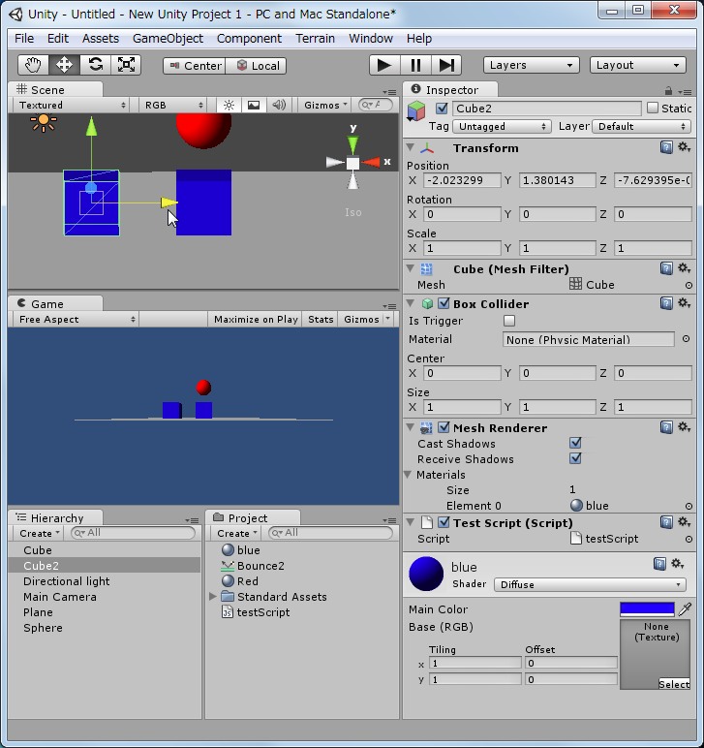Screen dimensions: 704x748
Task: Click the blue Main Color swatch
Action: click(647, 608)
